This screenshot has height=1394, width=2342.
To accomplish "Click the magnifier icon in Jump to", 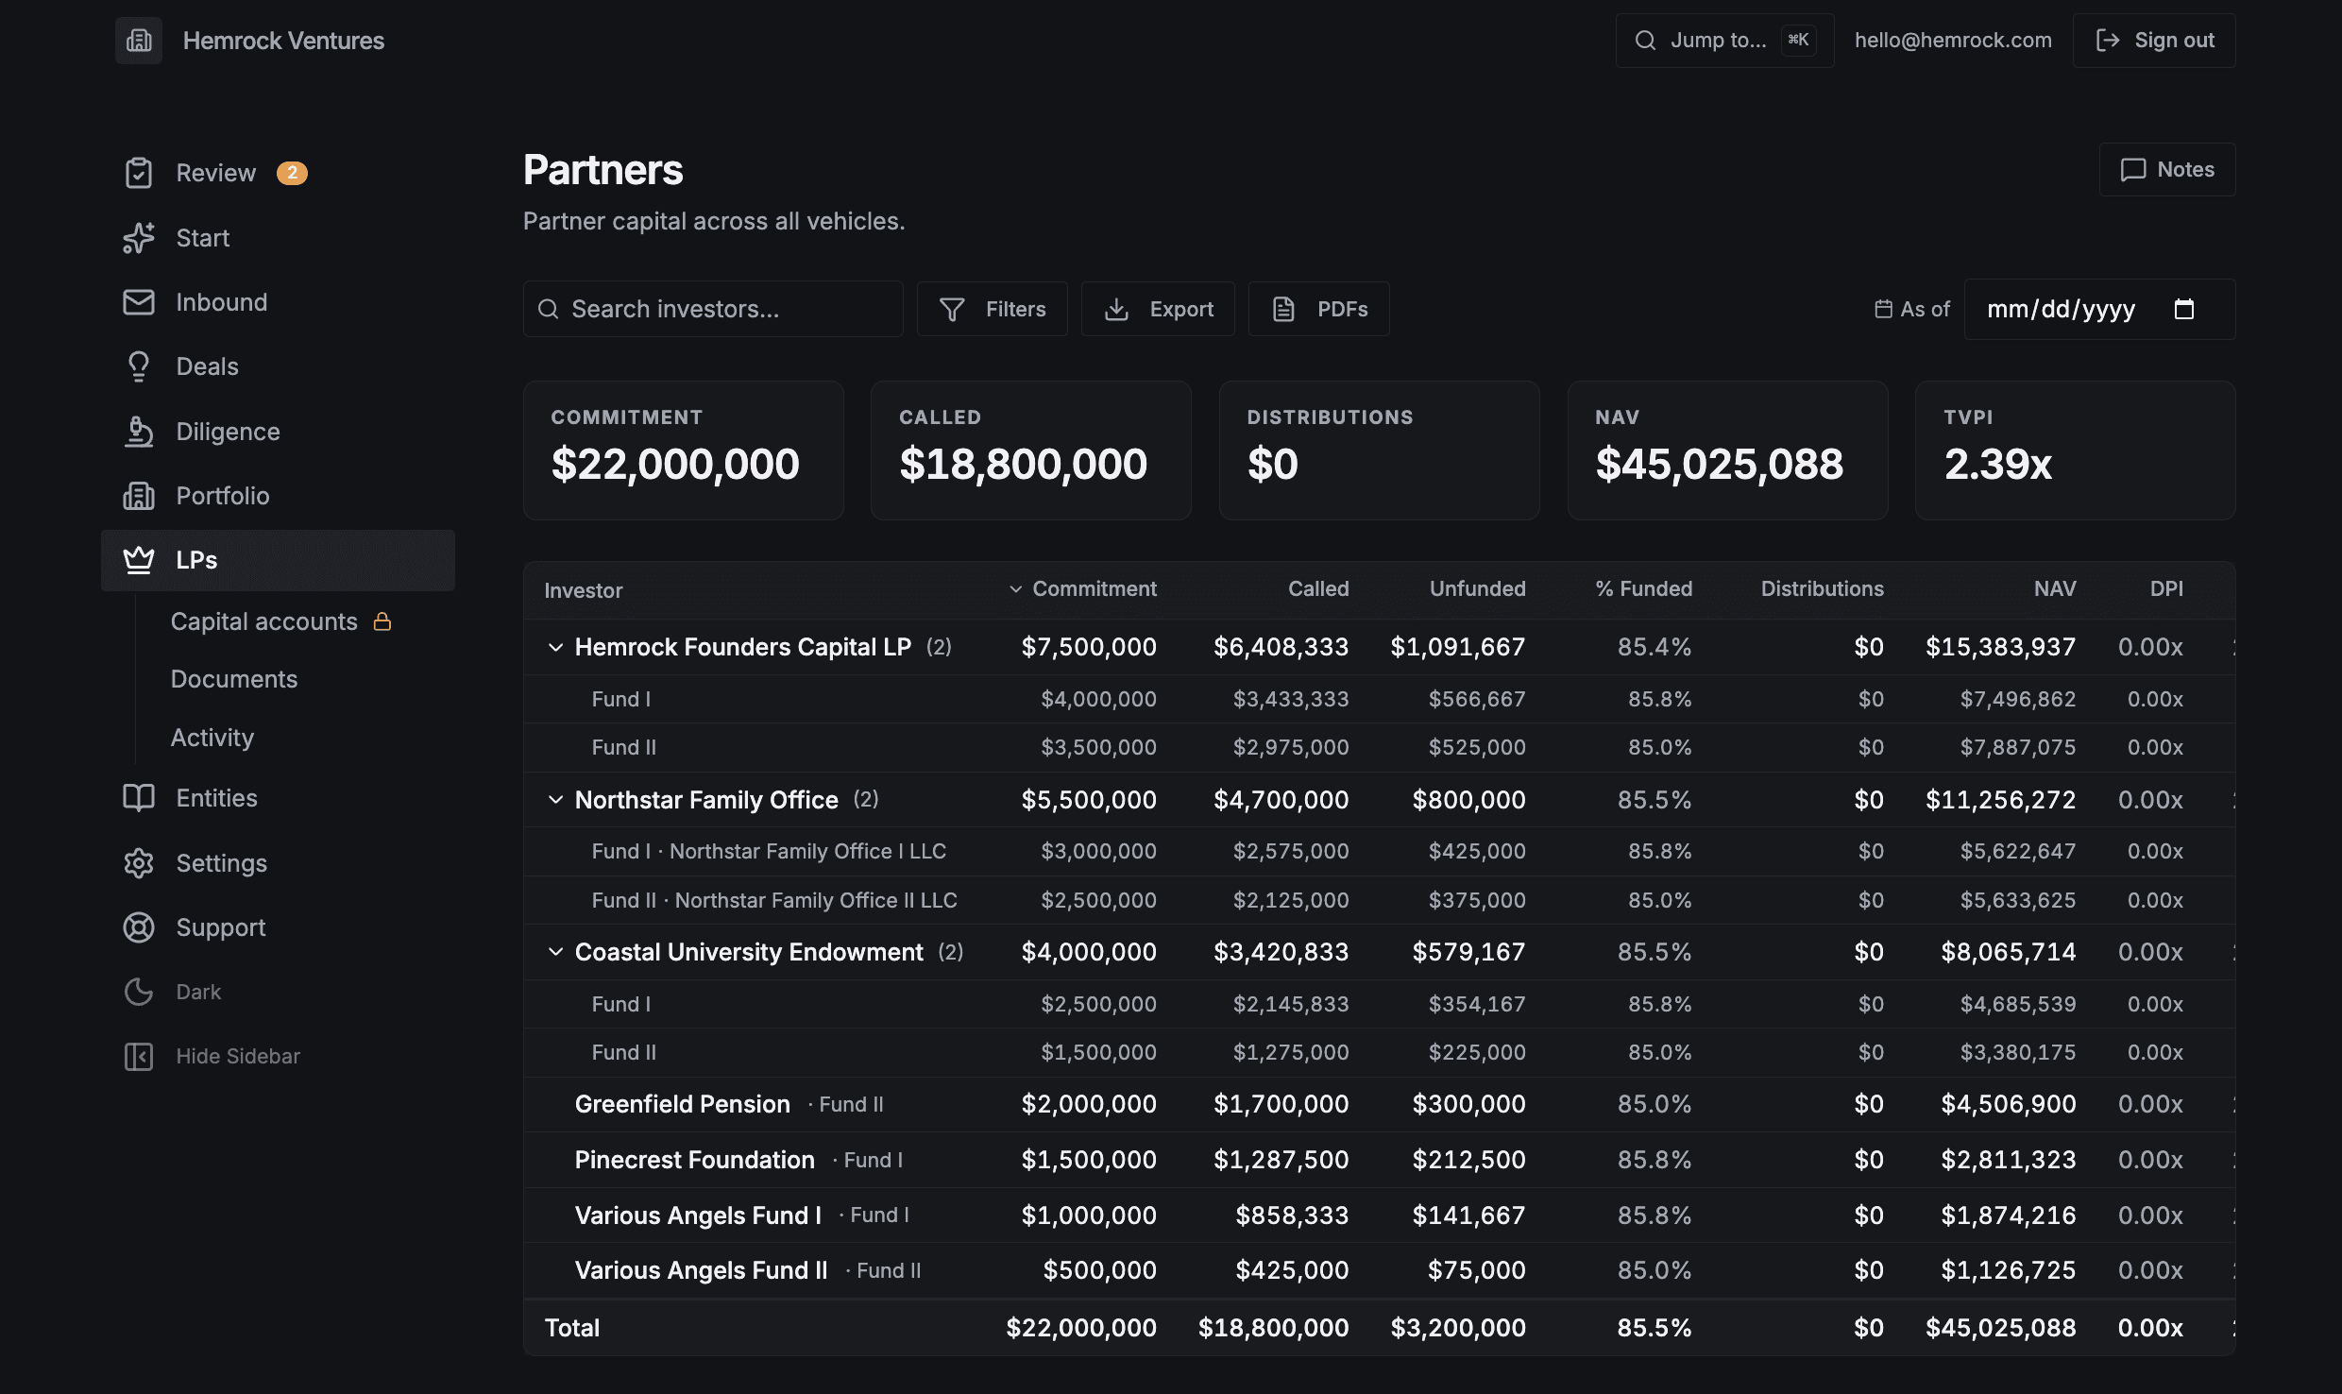I will point(1645,41).
